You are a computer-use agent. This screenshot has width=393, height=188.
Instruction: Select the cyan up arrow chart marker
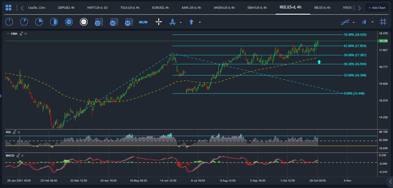tap(319, 62)
